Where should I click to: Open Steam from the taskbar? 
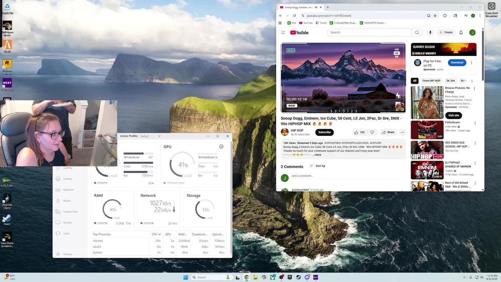(299, 277)
